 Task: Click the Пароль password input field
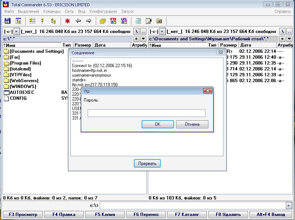[x=146, y=113]
